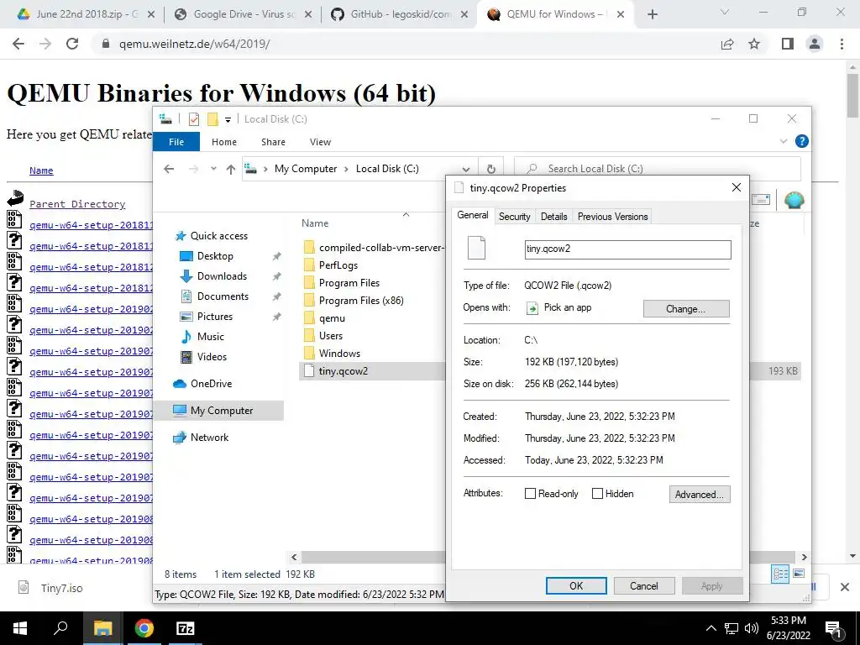The width and height of the screenshot is (860, 645).
Task: Click taskbar clock showing 5:33 PM
Action: (788, 628)
